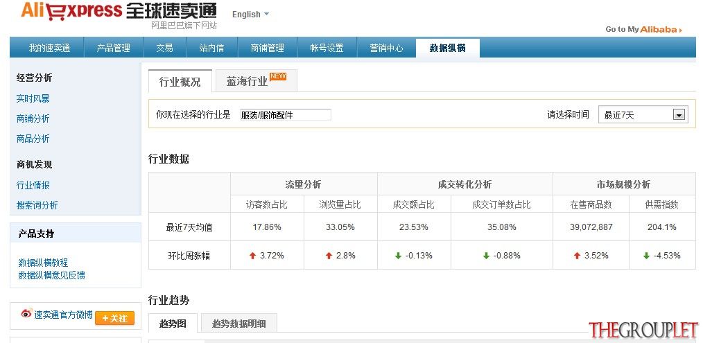
Task: Open 搜索词分析 sidebar link
Action: (x=37, y=205)
